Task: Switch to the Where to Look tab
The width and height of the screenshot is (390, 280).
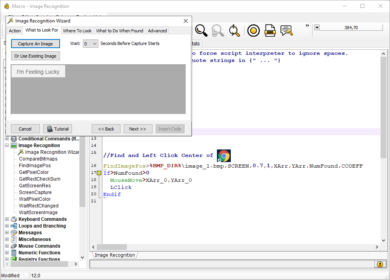Action: click(77, 30)
